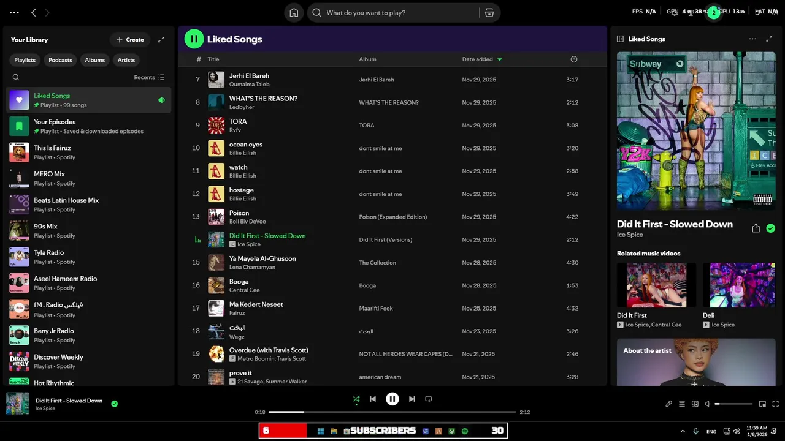Open the About the artist card
Viewport: 785px width, 441px height.
(696, 362)
